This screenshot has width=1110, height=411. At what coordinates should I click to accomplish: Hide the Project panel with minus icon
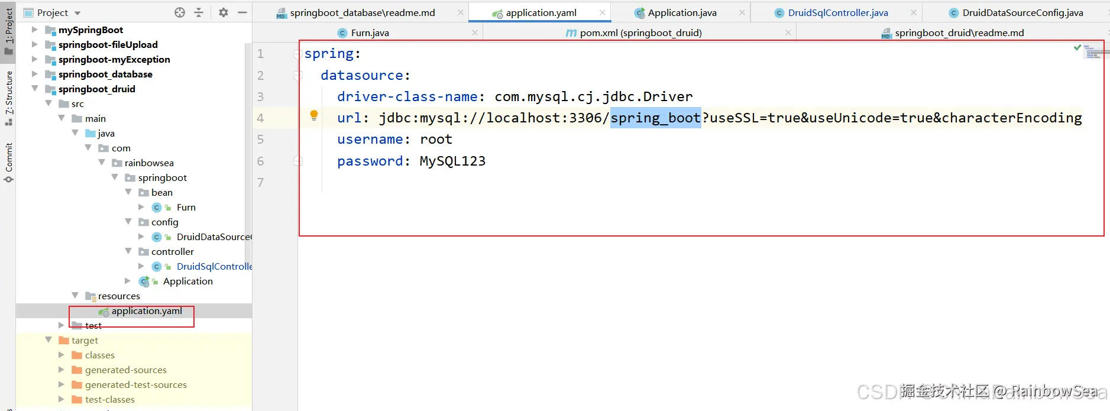pyautogui.click(x=242, y=12)
